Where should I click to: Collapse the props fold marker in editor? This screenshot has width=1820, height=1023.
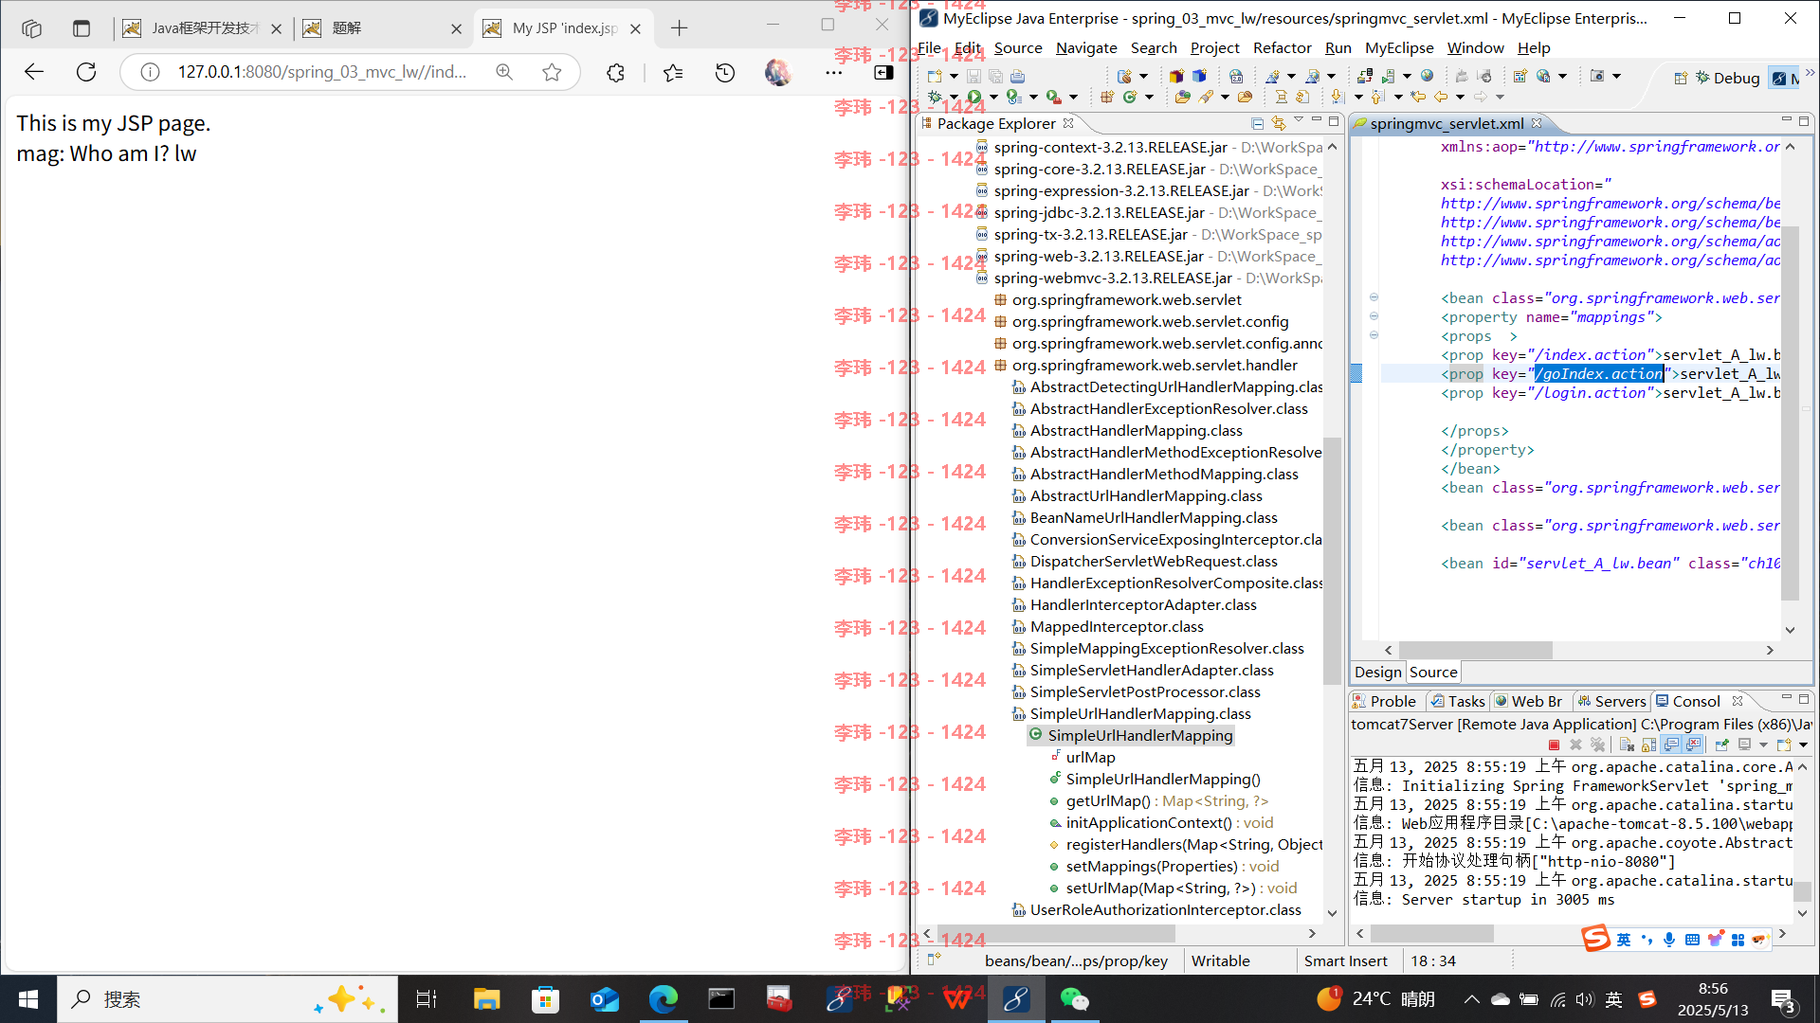tap(1374, 335)
